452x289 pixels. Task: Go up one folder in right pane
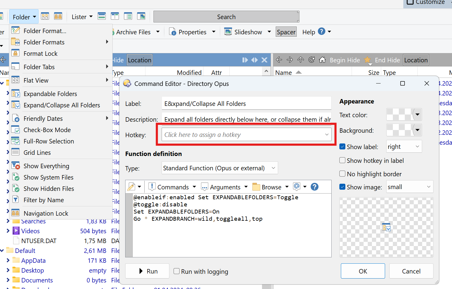coord(301,60)
